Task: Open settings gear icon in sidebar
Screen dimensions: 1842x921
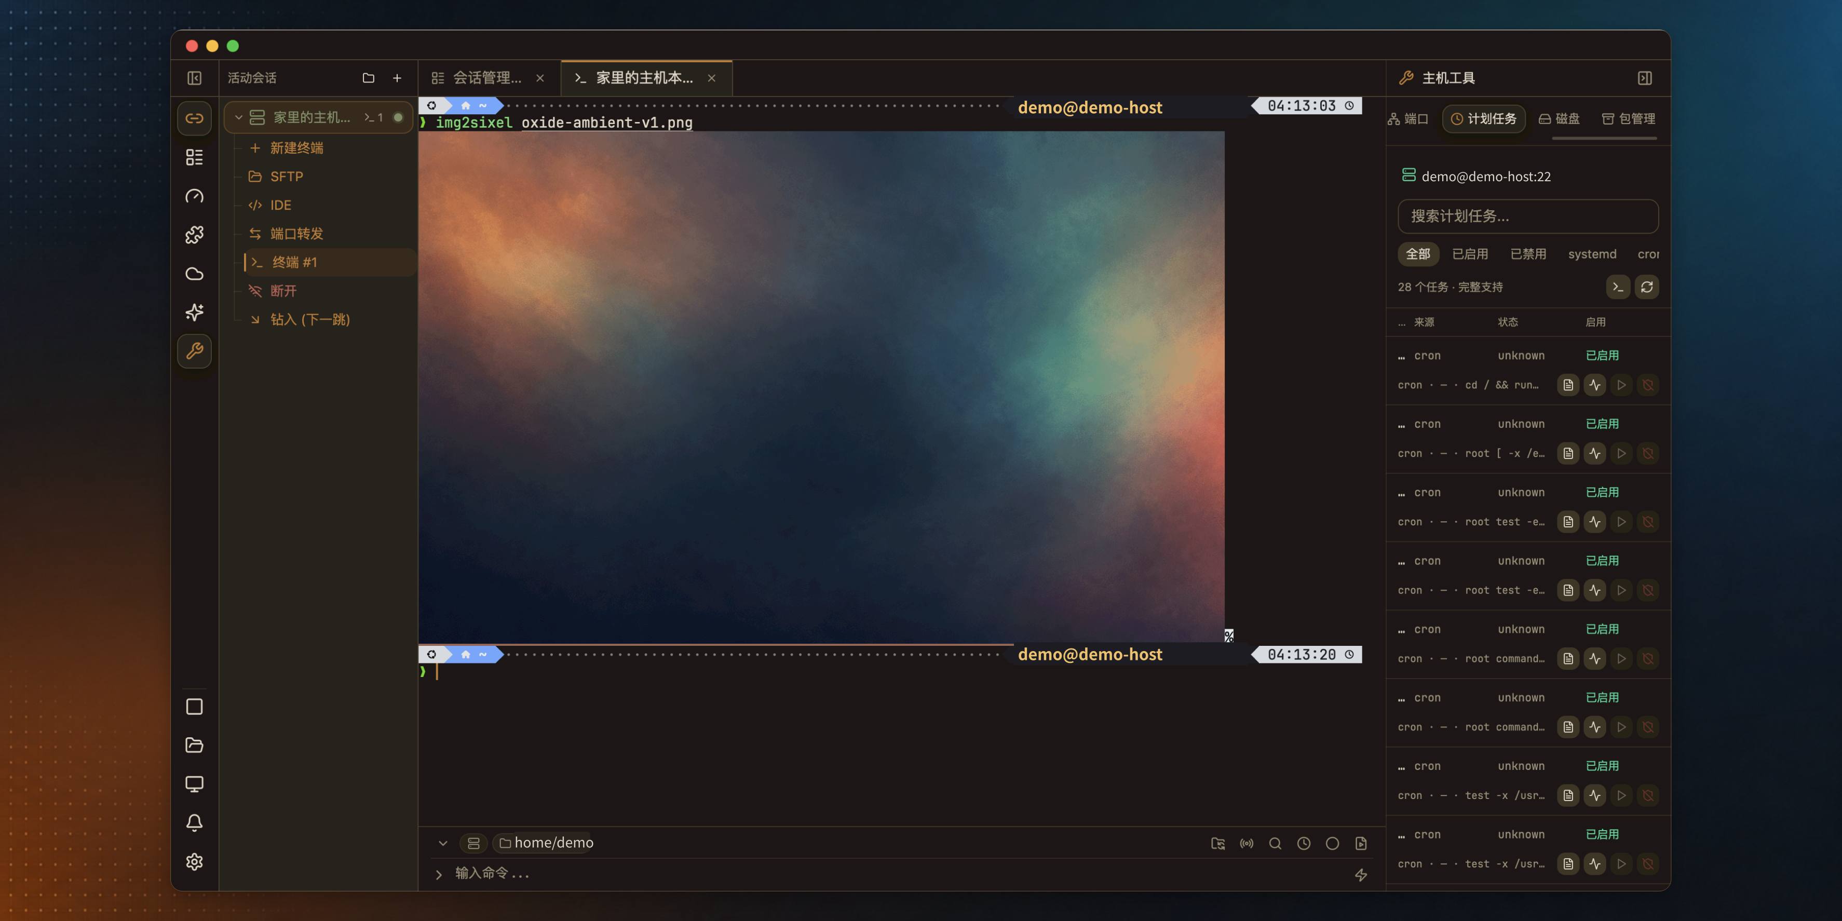Action: (195, 862)
